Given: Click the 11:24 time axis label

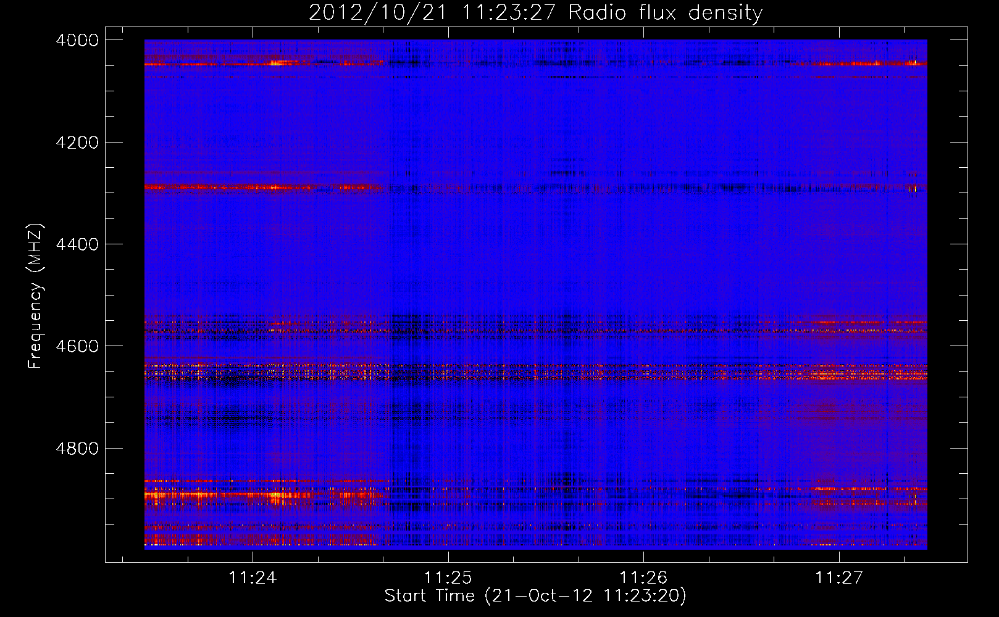Looking at the screenshot, I should [253, 578].
